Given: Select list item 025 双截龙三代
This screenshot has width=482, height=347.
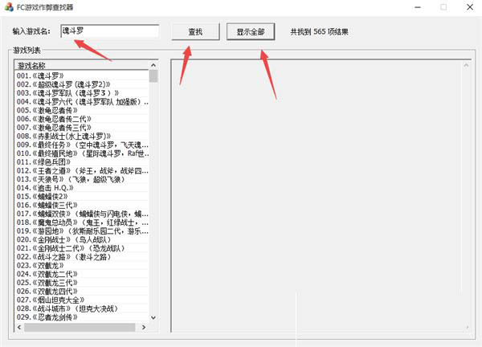Looking at the screenshot, I should [81, 282].
